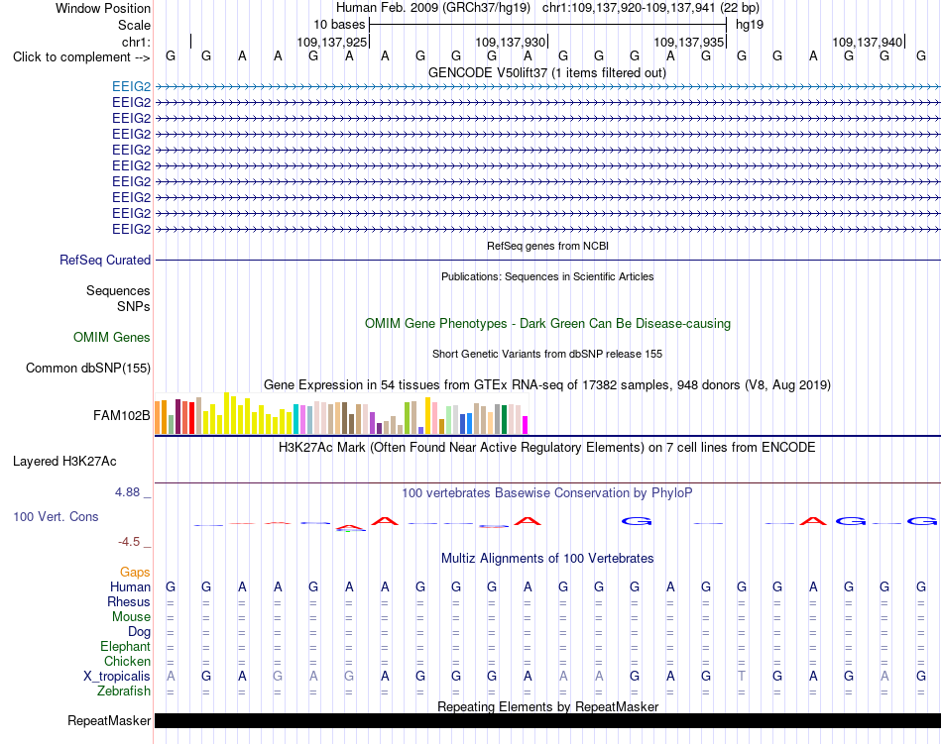Click the Human Feb. 2009 (GRCh37/hg19) title text
Viewport: 942px width, 744px height.
click(x=433, y=8)
